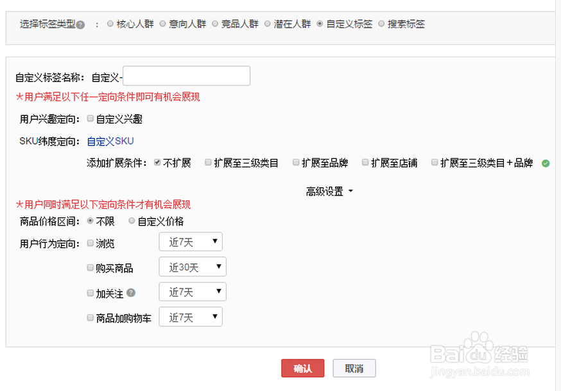
Task: Open the 近30天 dropdown for 购买商品
Action: click(192, 267)
